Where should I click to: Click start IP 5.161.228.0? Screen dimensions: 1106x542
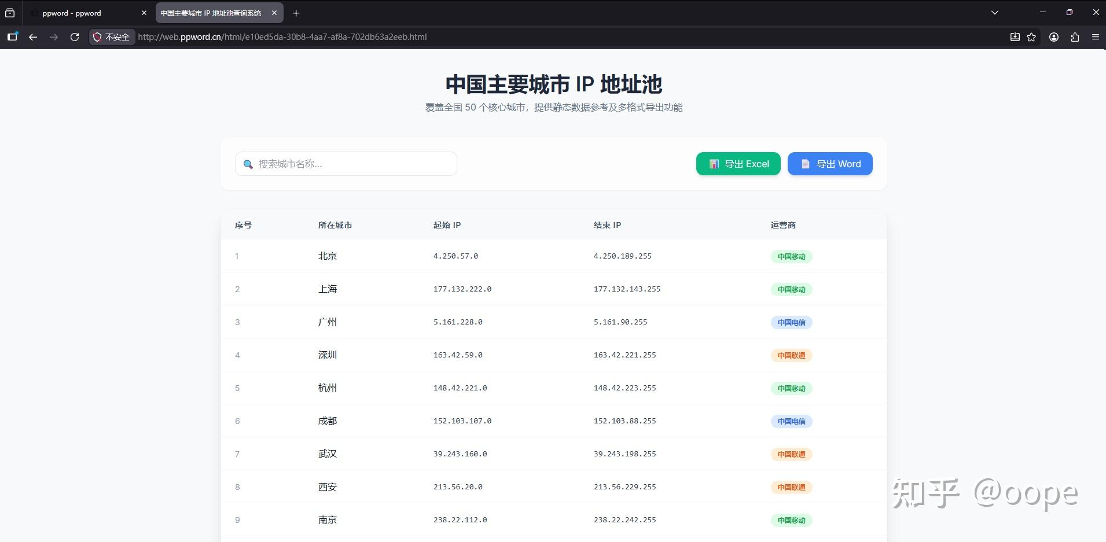pyautogui.click(x=458, y=322)
